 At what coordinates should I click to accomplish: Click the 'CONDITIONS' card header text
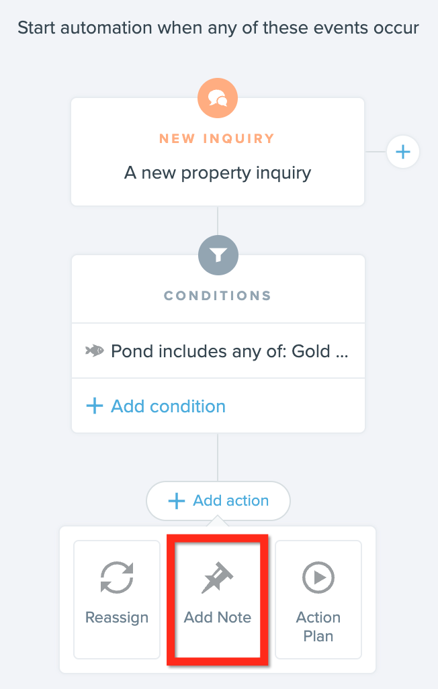pos(218,295)
